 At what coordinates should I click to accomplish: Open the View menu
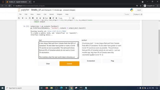(x=32, y=14)
